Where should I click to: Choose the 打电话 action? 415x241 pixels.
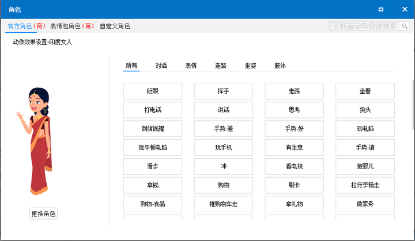click(153, 110)
